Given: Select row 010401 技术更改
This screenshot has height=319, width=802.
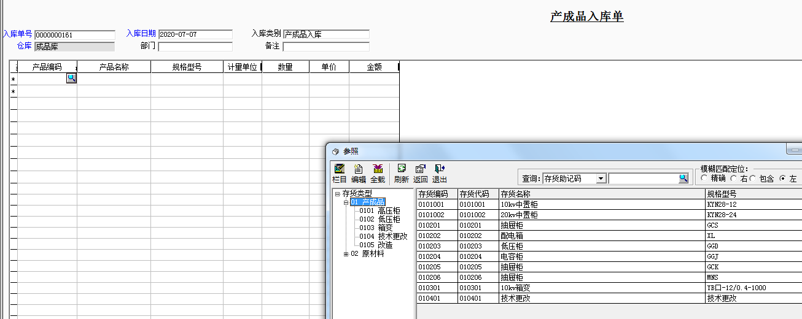Looking at the screenshot, I should coord(609,298).
